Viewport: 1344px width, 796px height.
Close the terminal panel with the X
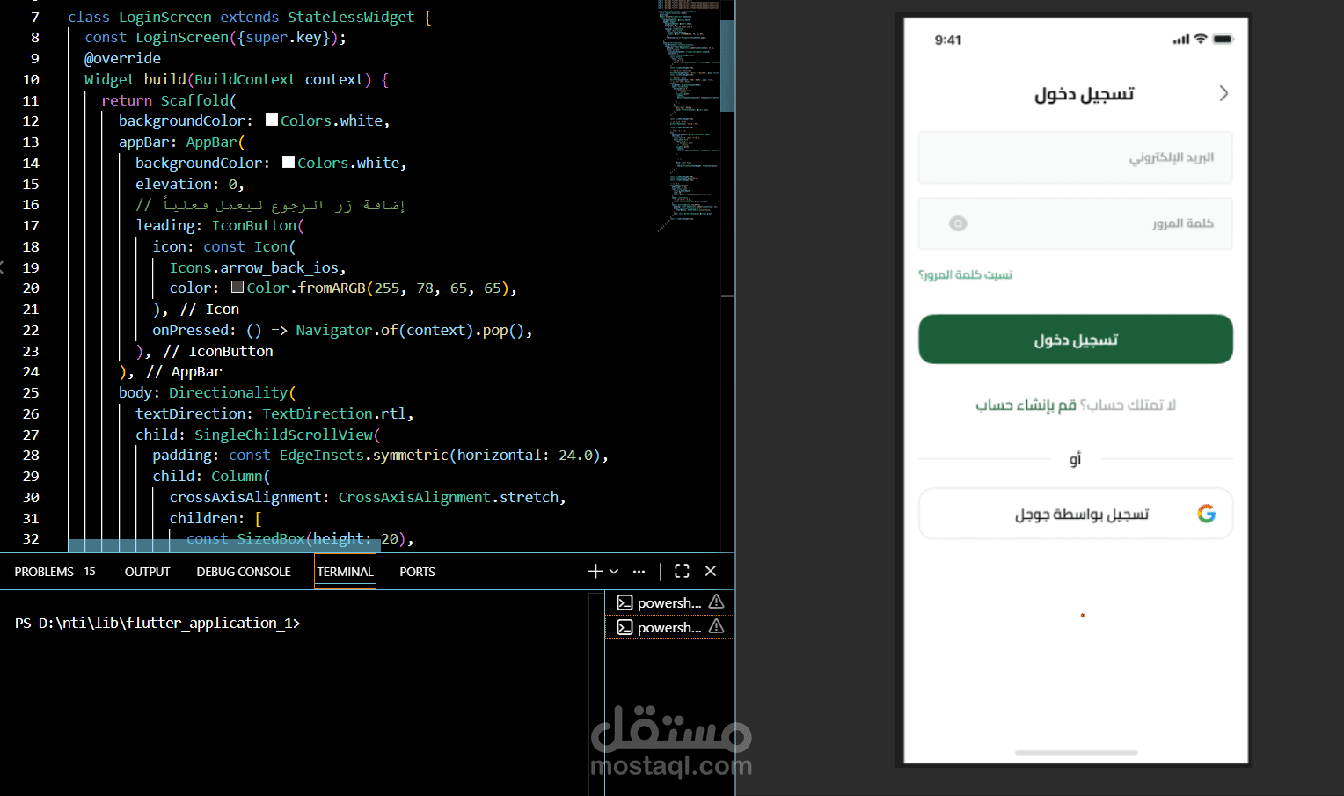click(711, 571)
